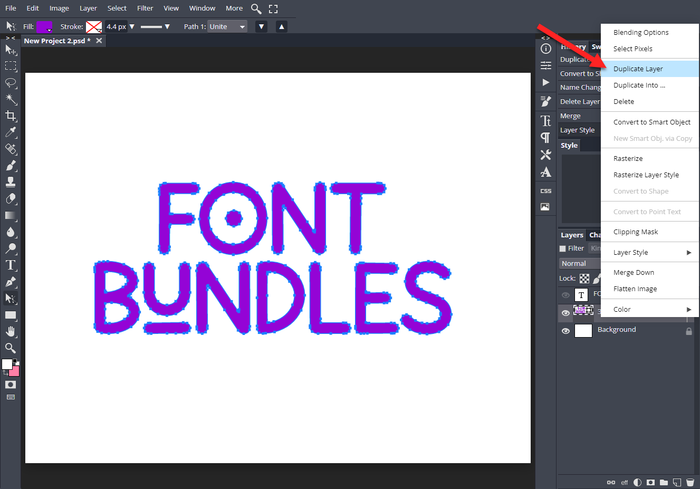Select the Blur drop tool
The image size is (700, 489).
click(x=11, y=232)
